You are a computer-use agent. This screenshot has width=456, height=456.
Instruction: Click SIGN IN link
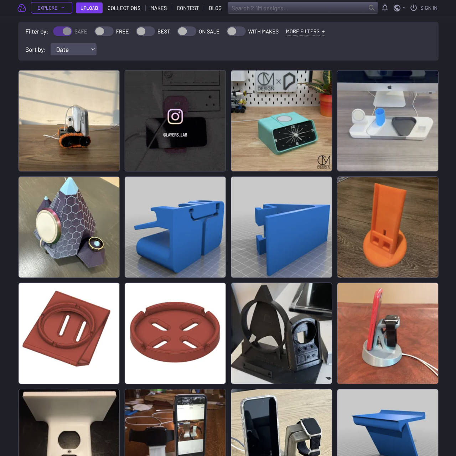point(429,8)
